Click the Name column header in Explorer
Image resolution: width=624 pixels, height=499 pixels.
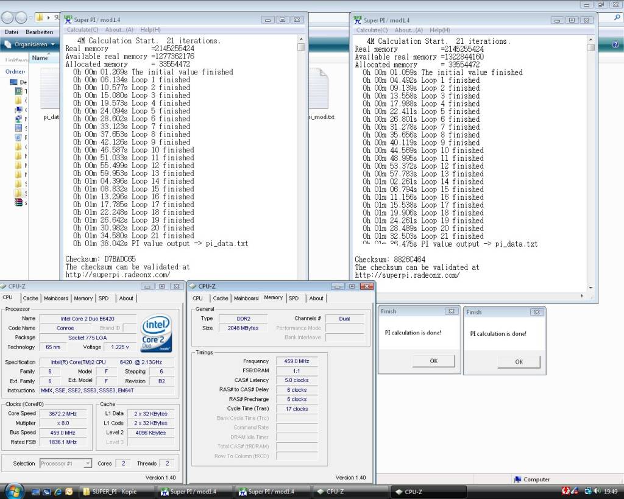40,58
